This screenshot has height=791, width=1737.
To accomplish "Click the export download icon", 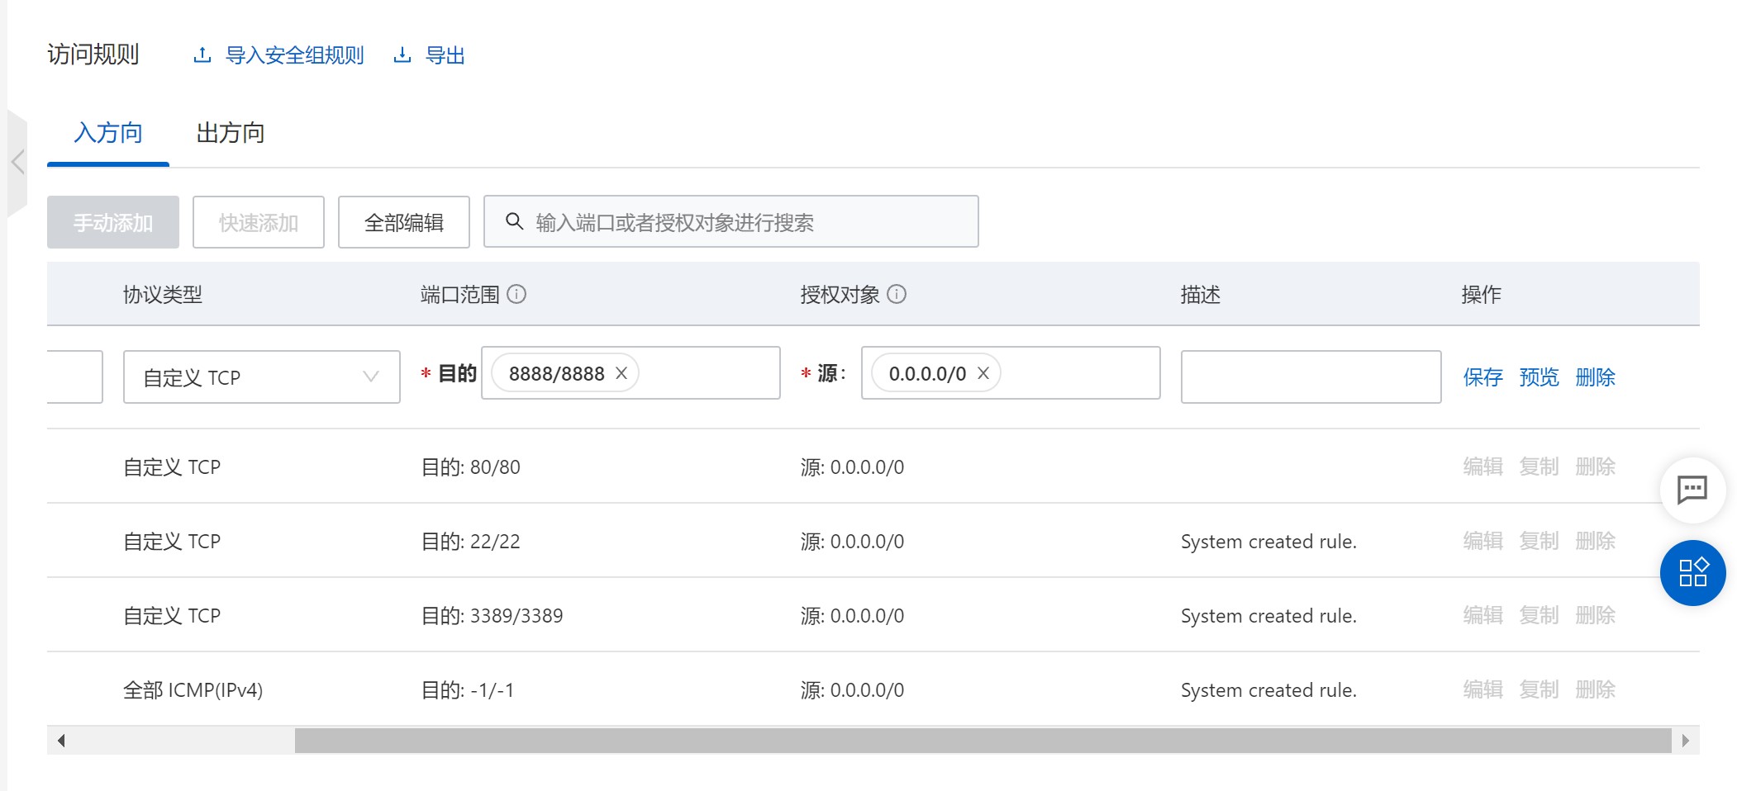I will [402, 55].
